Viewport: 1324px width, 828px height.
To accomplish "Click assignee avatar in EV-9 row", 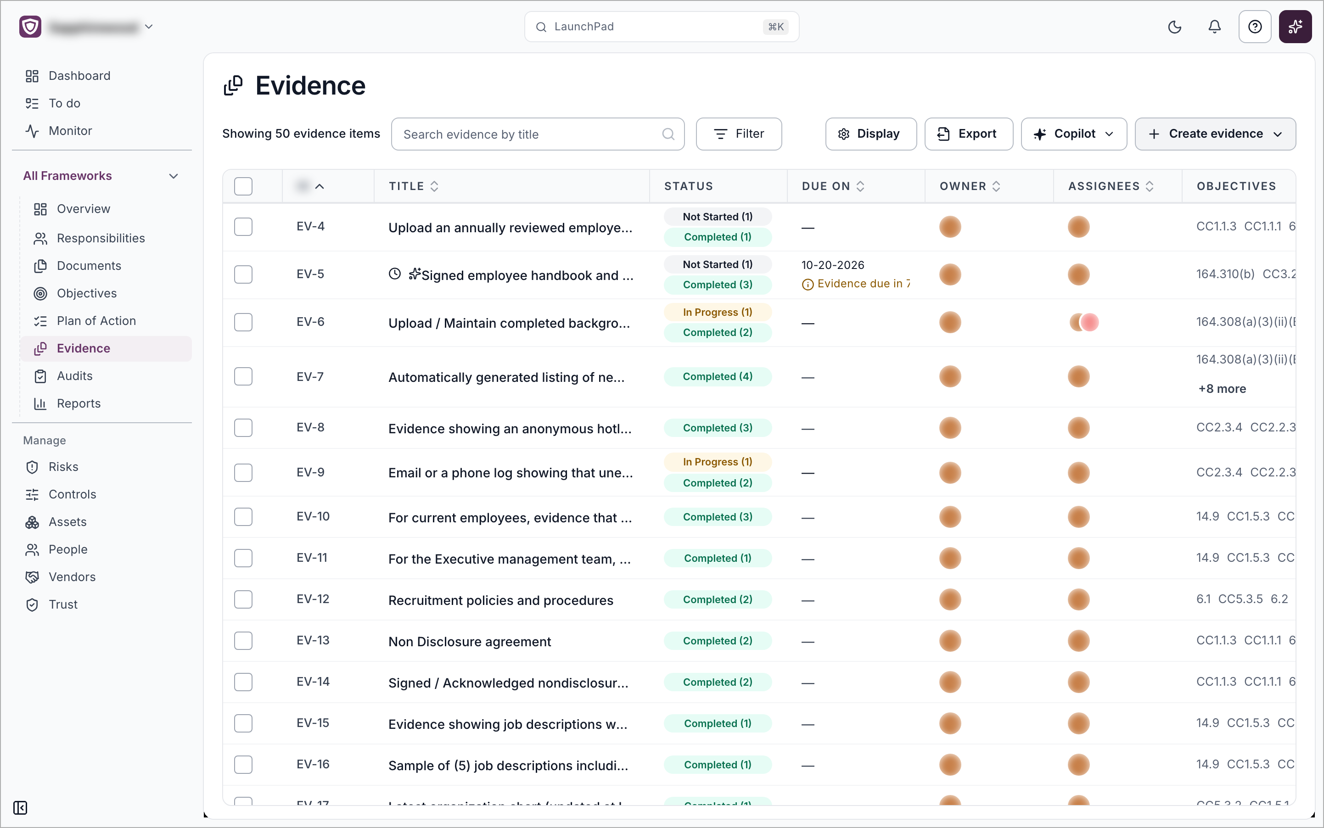I will click(x=1078, y=473).
